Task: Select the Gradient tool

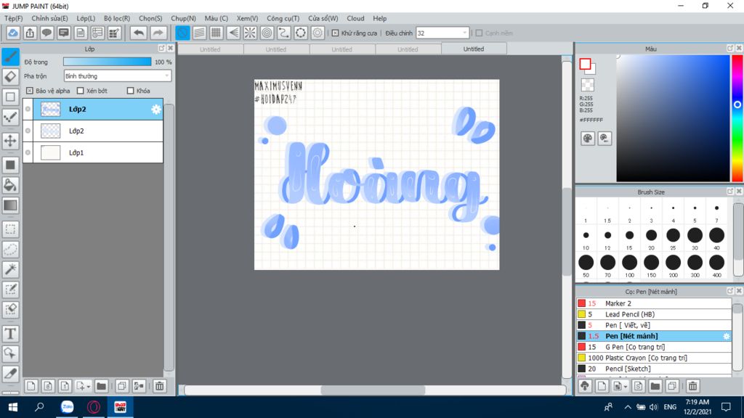Action: 10,205
